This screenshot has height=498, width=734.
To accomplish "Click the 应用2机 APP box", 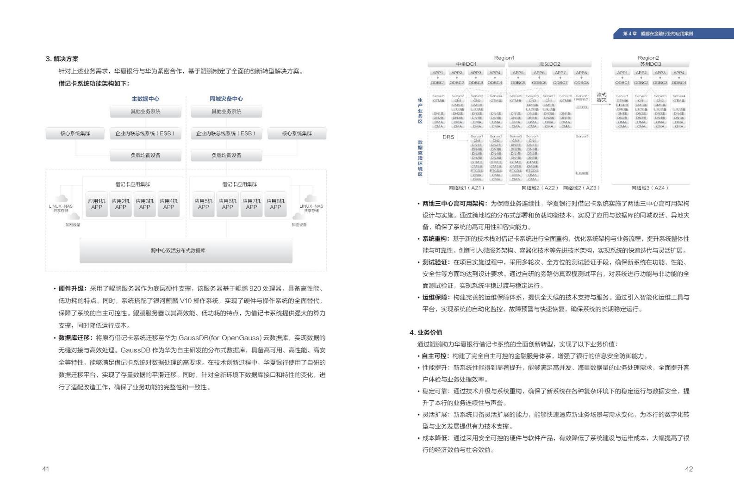I will click(x=120, y=204).
